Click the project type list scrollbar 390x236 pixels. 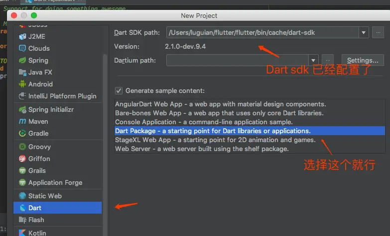pyautogui.click(x=105, y=144)
